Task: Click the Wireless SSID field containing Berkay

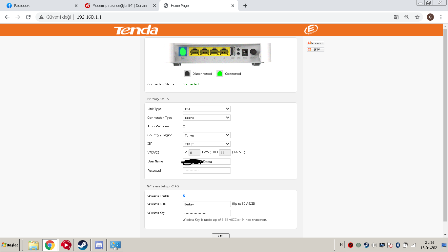Action: [x=207, y=204]
